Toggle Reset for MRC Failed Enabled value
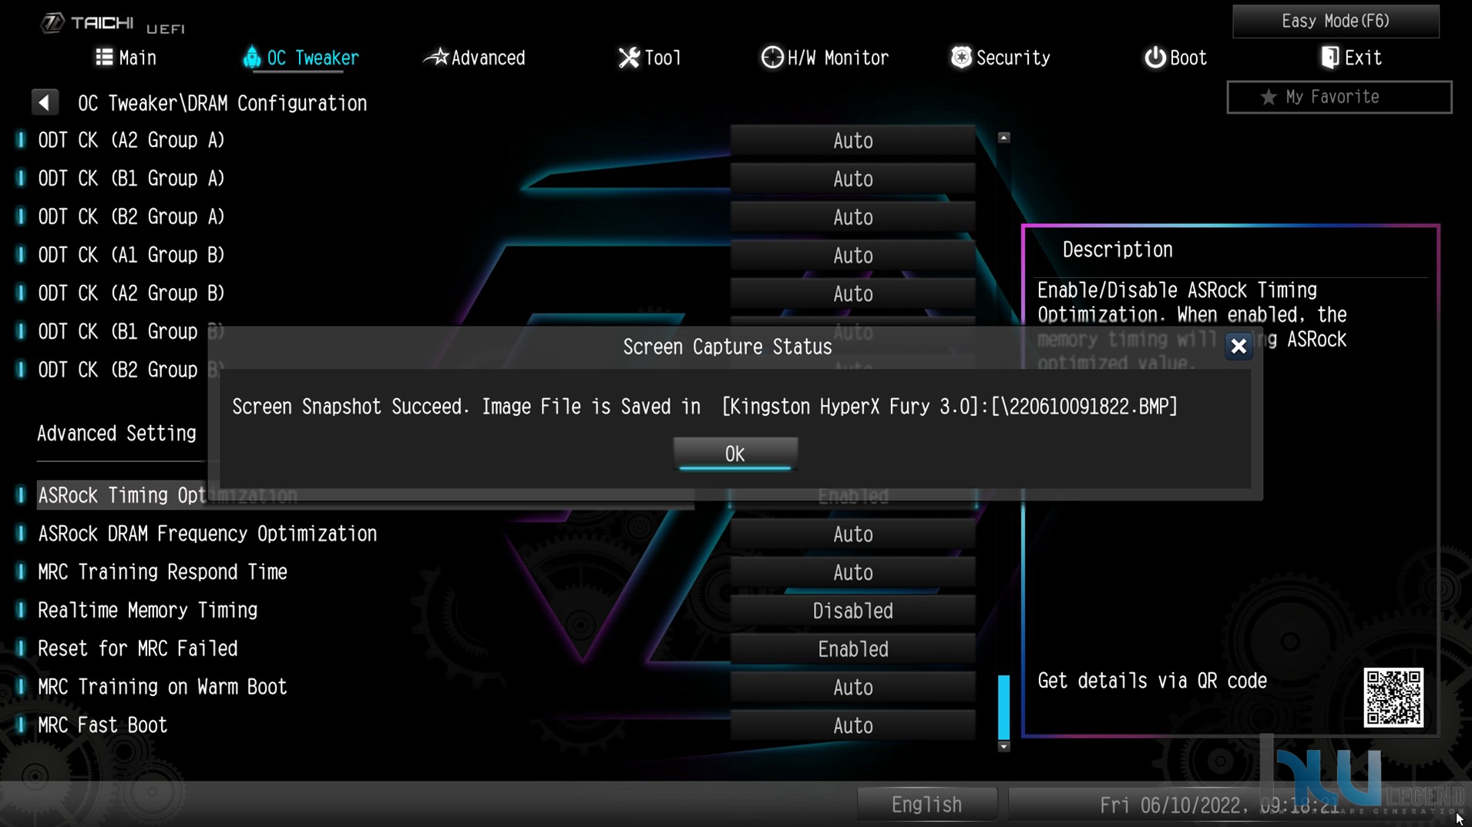 852,650
